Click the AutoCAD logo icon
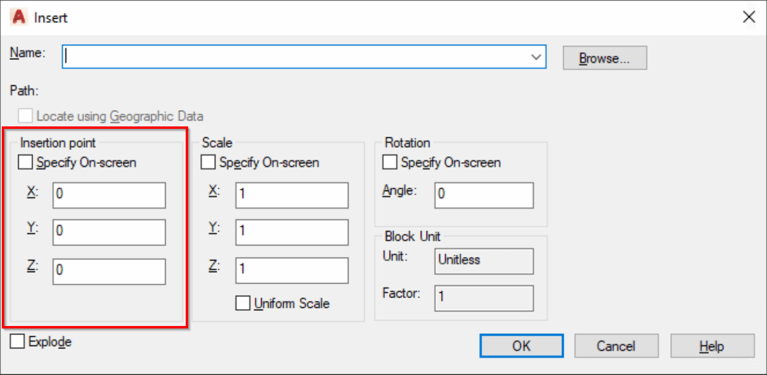 (18, 18)
